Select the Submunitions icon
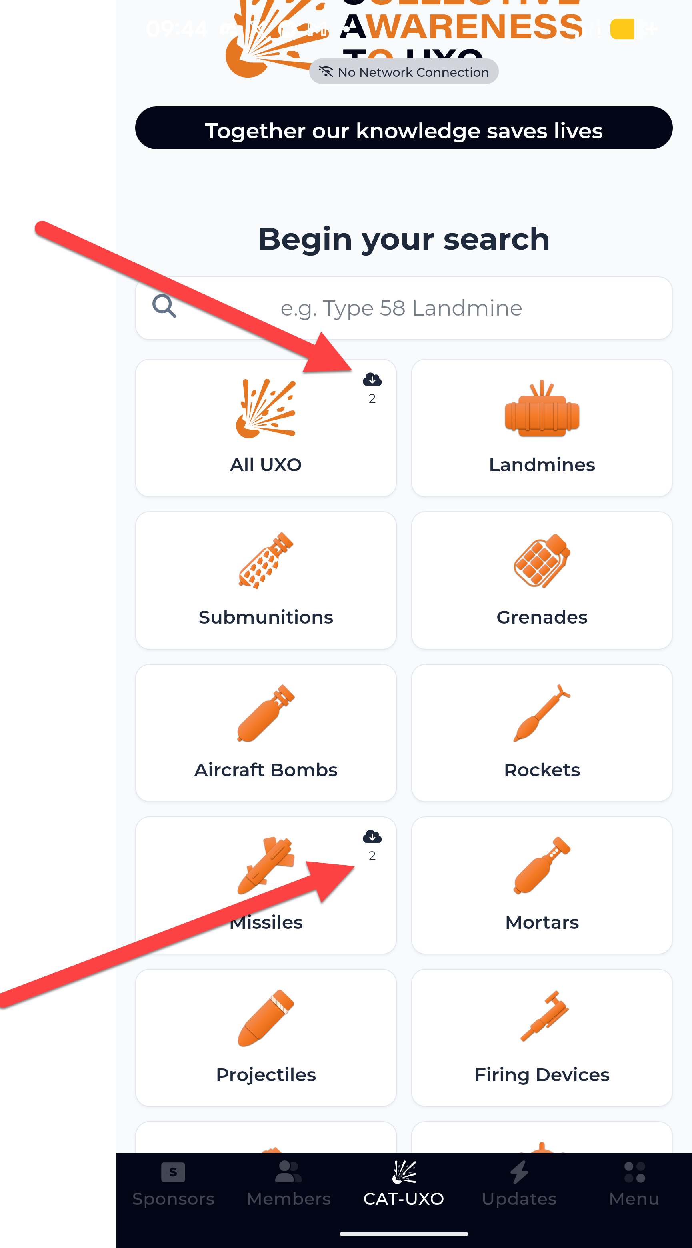The image size is (692, 1248). click(266, 561)
